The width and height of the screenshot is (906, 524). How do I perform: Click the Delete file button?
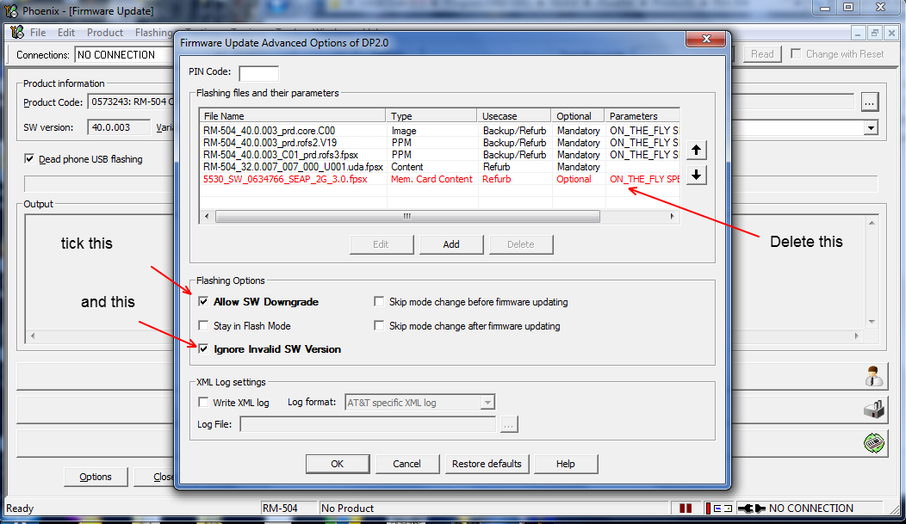tap(520, 244)
